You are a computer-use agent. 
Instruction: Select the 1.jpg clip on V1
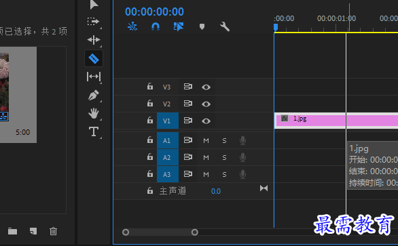[336, 121]
